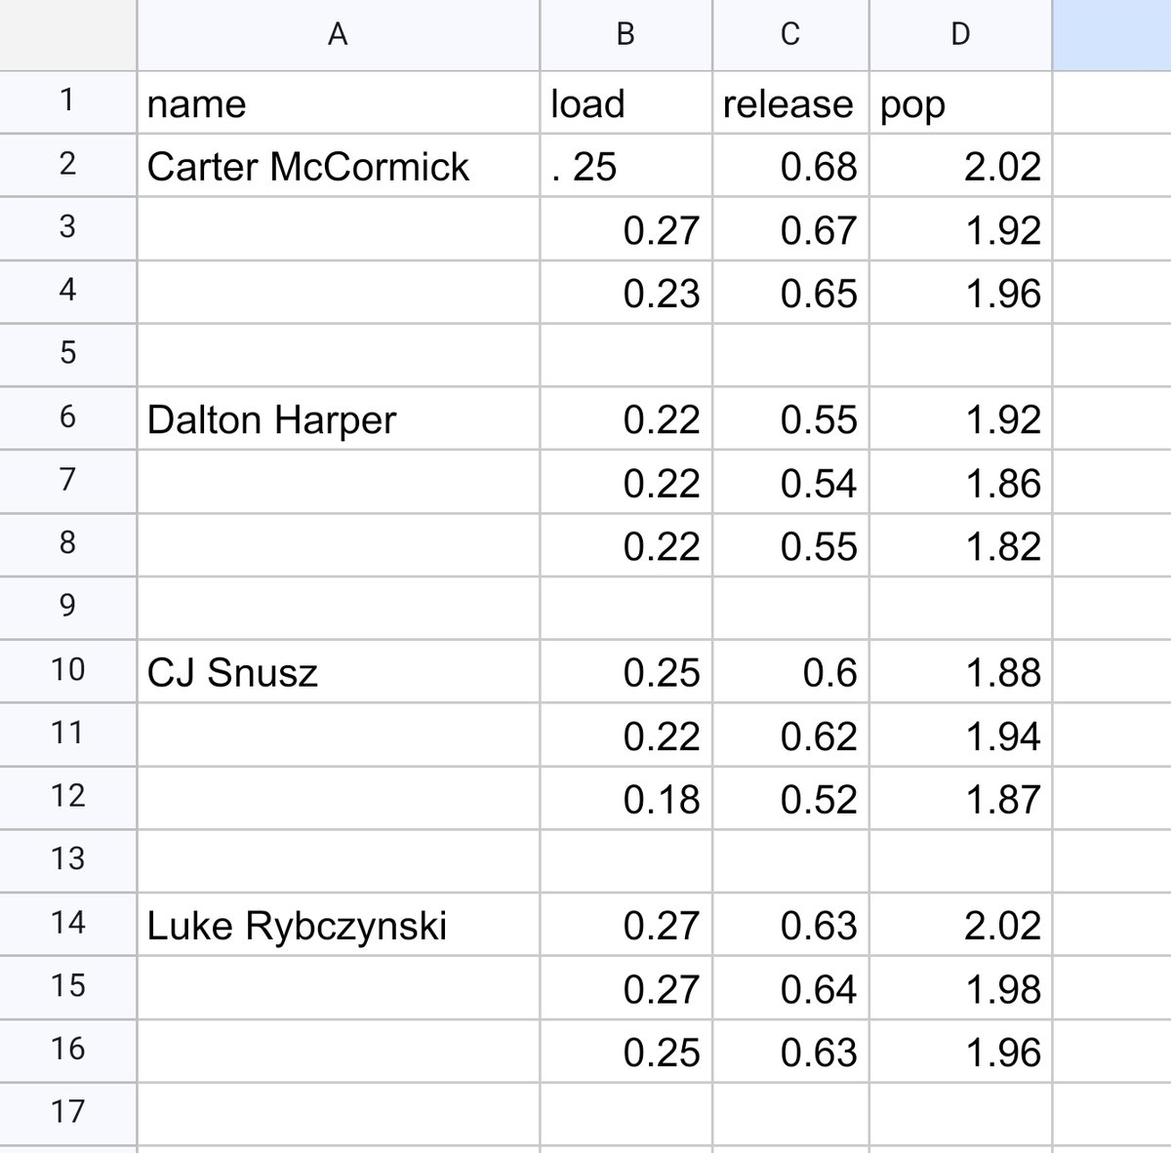Select column B header

626,35
